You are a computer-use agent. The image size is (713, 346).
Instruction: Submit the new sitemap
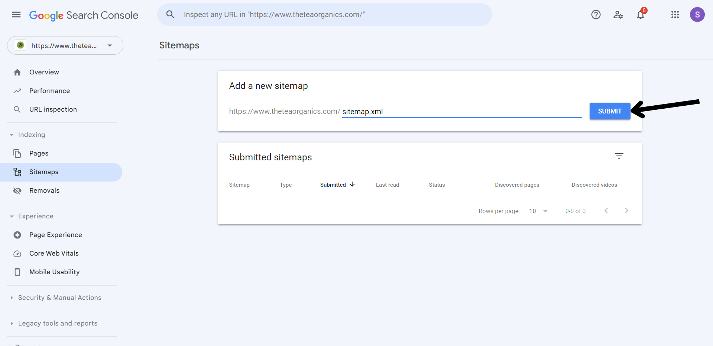tap(609, 111)
